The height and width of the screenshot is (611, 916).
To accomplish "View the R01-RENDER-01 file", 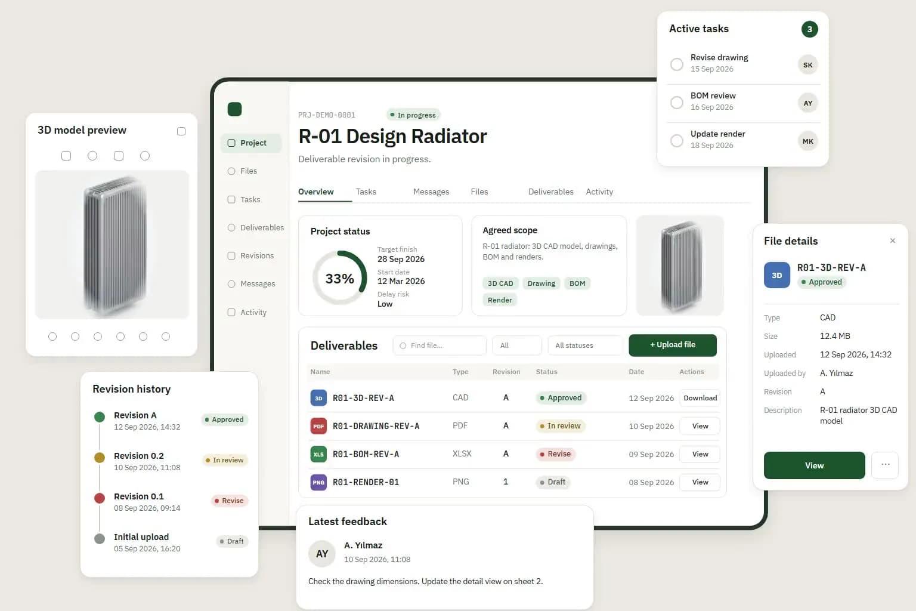I will 700,482.
